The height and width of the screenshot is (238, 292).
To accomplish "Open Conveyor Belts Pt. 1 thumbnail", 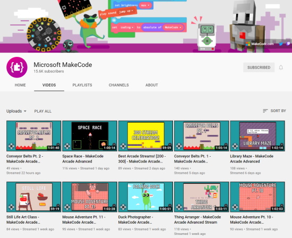I will pos(202,136).
